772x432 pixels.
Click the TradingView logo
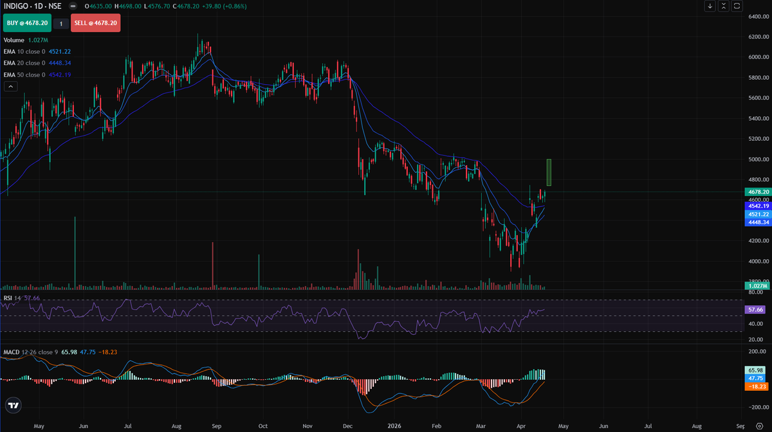coord(13,405)
